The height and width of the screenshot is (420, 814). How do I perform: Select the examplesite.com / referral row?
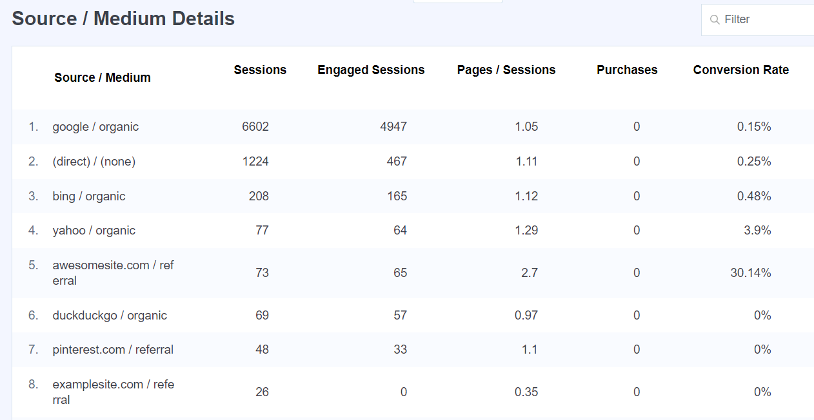114,392
